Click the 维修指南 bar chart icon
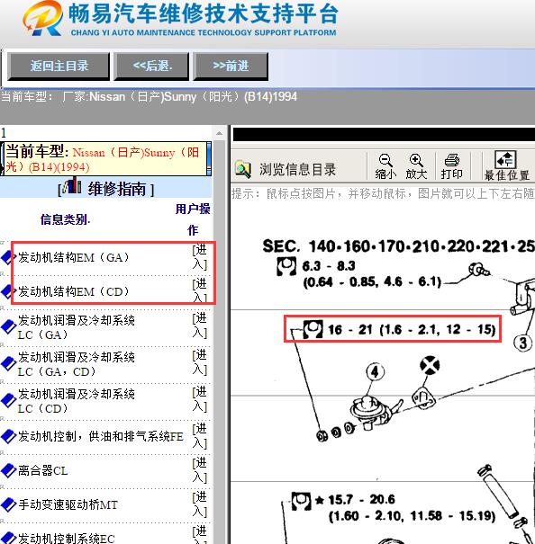Screen dimensions: 535x544 [x=72, y=185]
